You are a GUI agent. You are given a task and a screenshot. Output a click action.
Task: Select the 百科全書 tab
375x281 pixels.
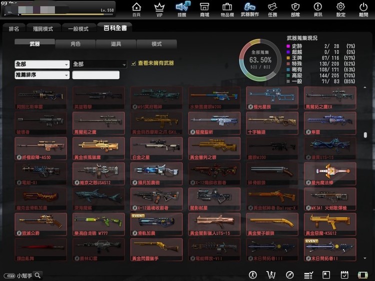[115, 28]
